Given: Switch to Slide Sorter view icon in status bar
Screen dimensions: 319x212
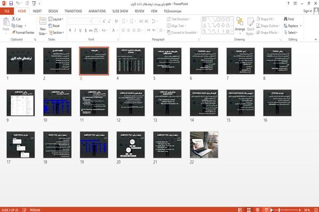Looking at the screenshot, I should pyautogui.click(x=249, y=210).
